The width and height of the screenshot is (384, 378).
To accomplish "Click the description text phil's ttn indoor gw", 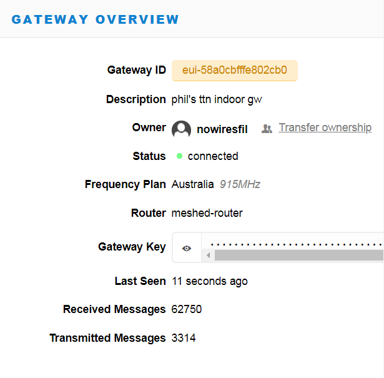I will [x=217, y=99].
